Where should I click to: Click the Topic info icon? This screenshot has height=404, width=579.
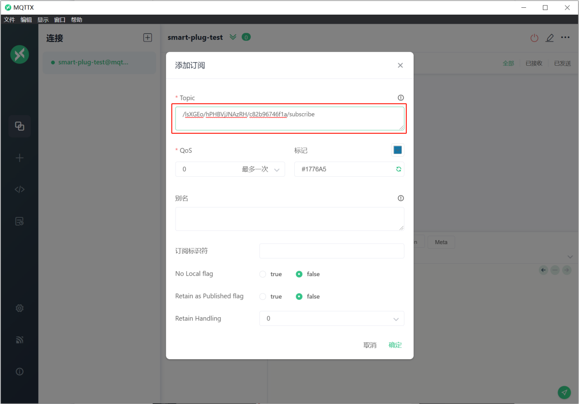[401, 98]
